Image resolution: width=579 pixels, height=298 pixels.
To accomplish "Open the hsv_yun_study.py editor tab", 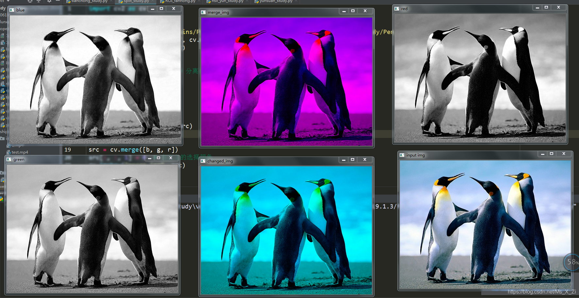I will (x=227, y=1).
